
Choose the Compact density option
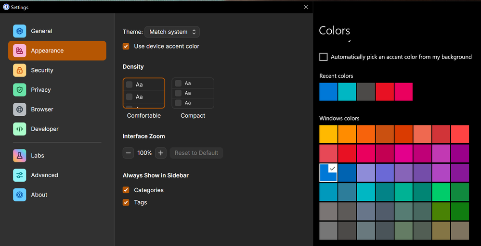point(193,93)
